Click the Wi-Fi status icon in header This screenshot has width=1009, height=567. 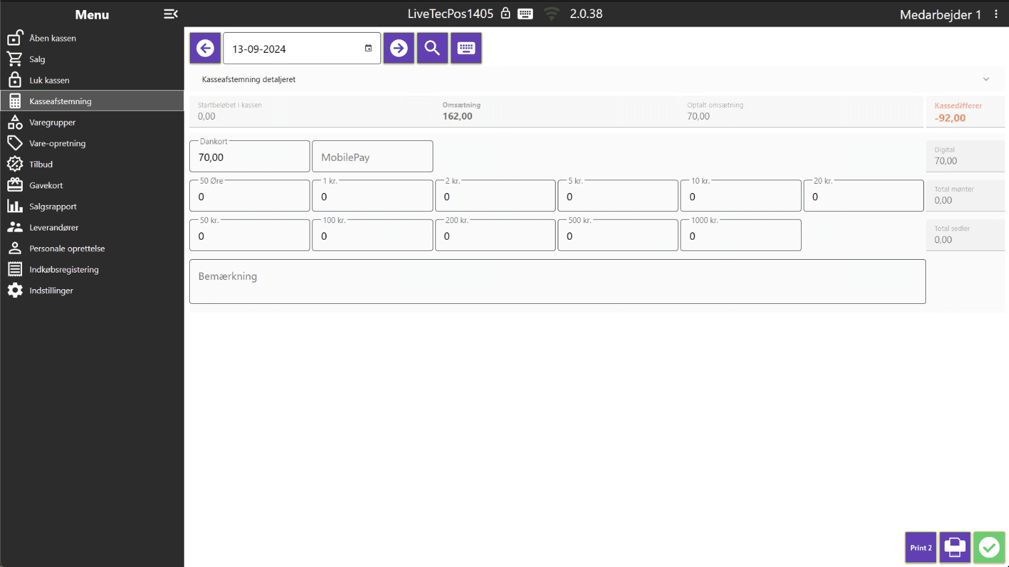[x=552, y=13]
